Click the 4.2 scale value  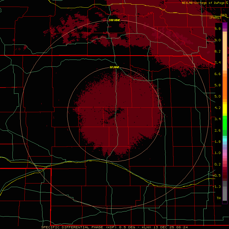(218, 108)
